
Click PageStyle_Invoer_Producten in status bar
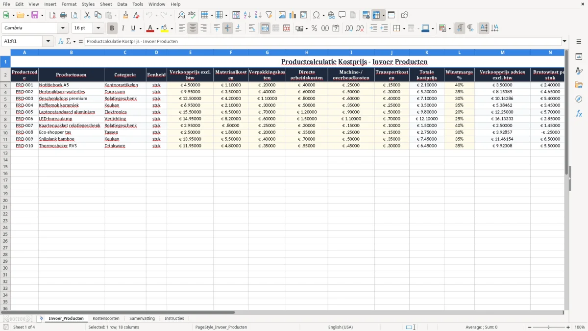tap(221, 327)
